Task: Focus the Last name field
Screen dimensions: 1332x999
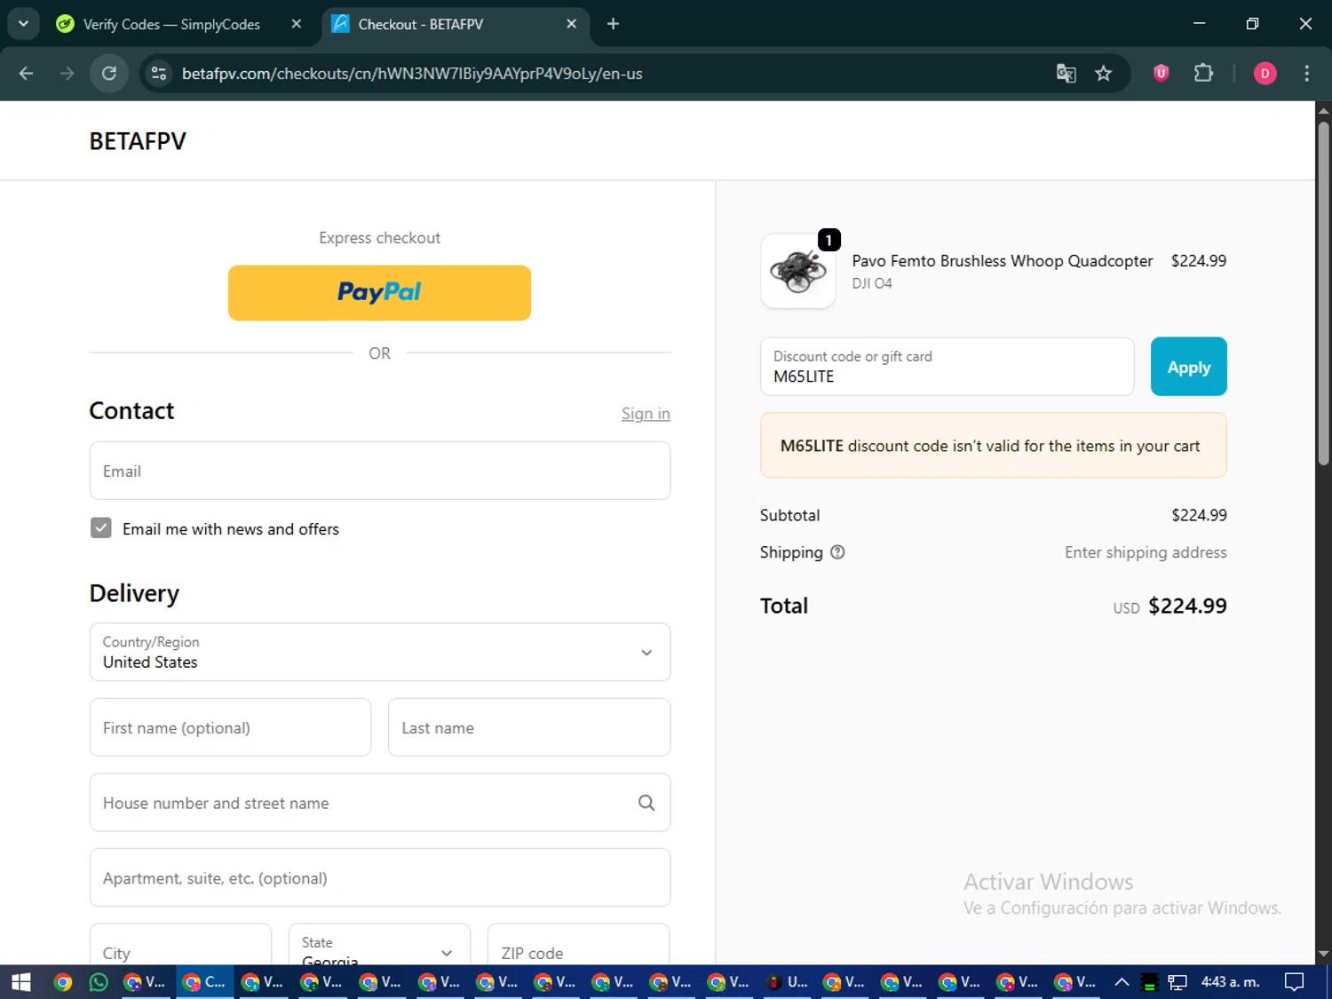Action: [529, 727]
